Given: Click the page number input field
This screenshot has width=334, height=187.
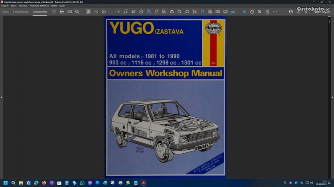Looking at the screenshot, I should (x=113, y=12).
